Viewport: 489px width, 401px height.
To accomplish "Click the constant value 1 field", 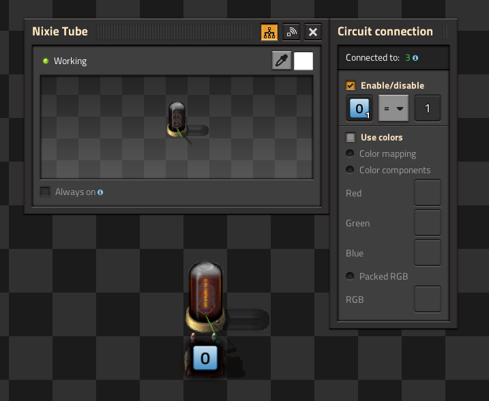I will 428,108.
